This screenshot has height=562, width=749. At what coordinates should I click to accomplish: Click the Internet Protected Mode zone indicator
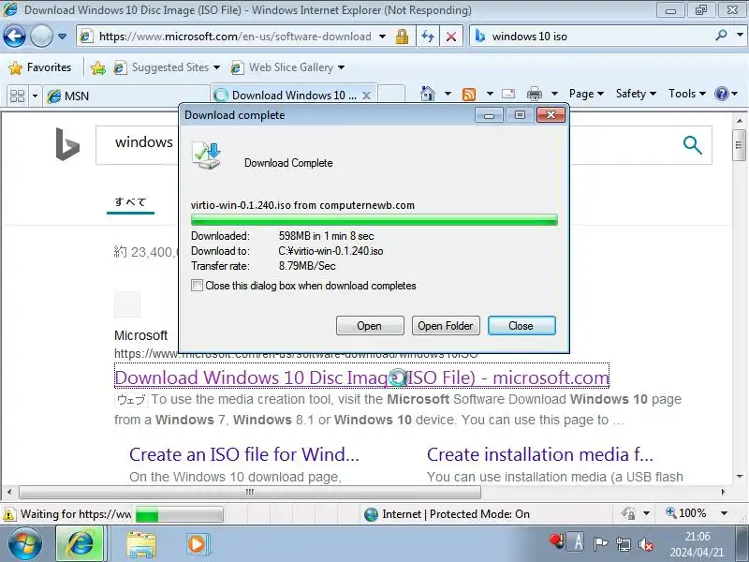tap(447, 514)
